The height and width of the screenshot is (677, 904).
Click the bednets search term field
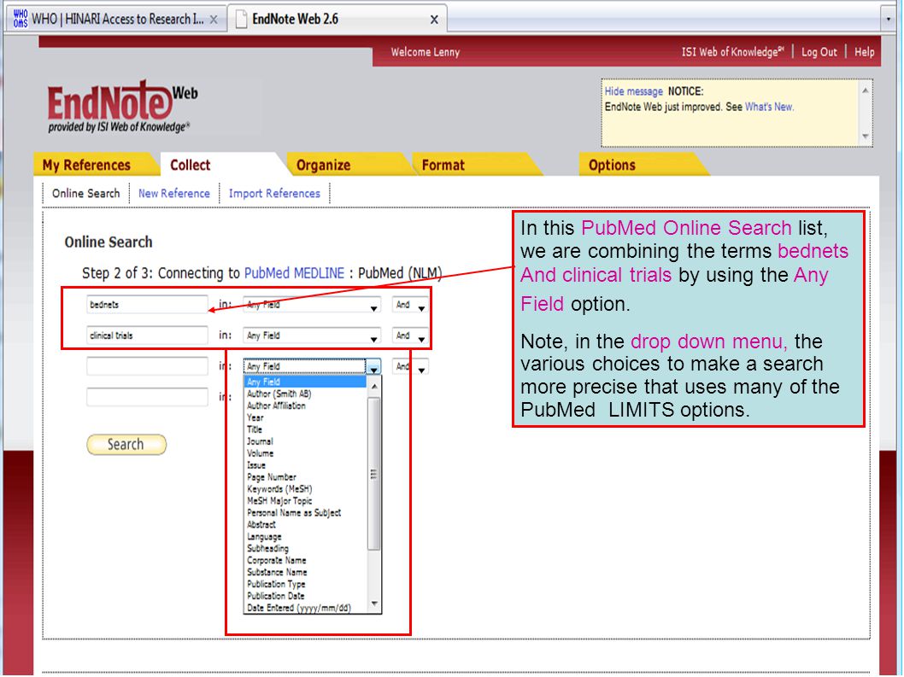click(147, 304)
